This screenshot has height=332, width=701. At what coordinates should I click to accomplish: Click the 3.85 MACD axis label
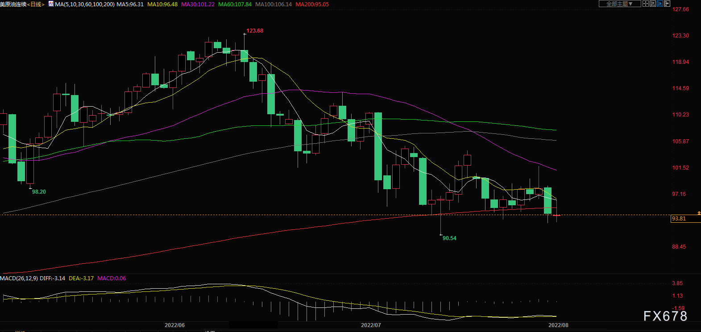tap(677, 283)
